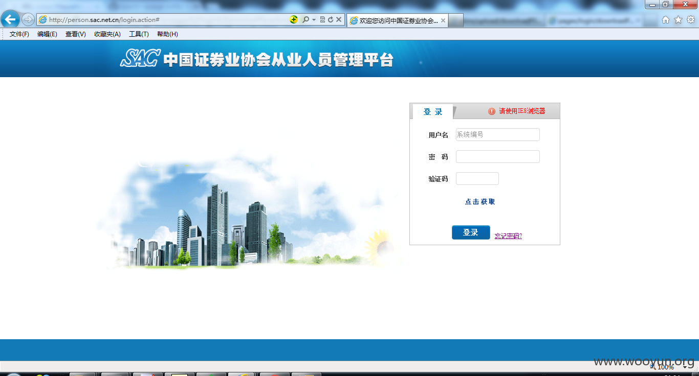The height and width of the screenshot is (376, 699).
Task: Focus the 密码 input field
Action: [x=497, y=156]
